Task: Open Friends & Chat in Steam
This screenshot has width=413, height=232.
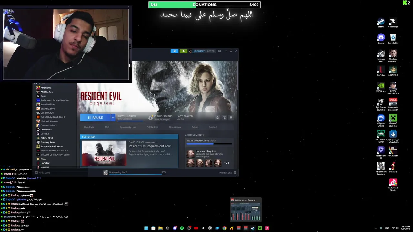Action: click(x=227, y=173)
